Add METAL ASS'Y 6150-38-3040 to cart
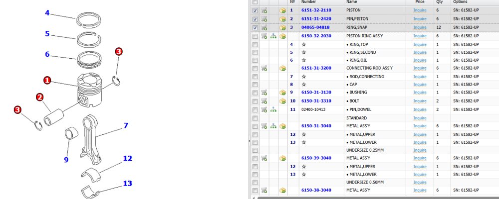The height and width of the screenshot is (199, 499). [x=264, y=190]
